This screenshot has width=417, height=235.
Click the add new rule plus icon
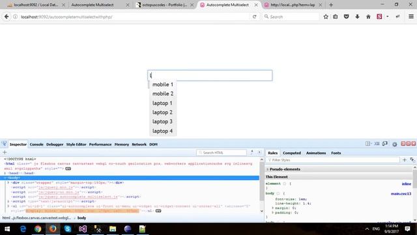point(405,160)
